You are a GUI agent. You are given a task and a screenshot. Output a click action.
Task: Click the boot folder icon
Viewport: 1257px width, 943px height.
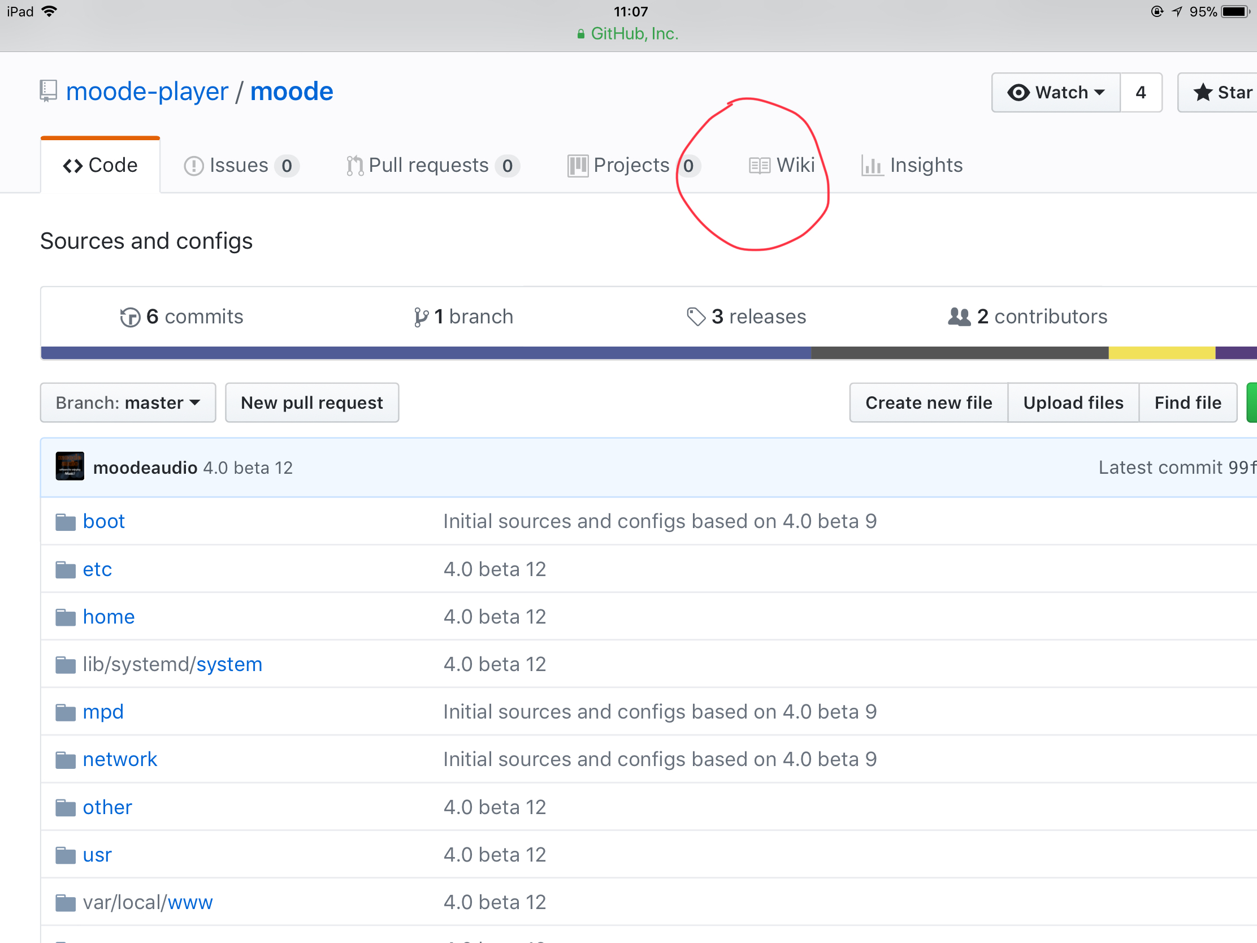[x=66, y=522]
